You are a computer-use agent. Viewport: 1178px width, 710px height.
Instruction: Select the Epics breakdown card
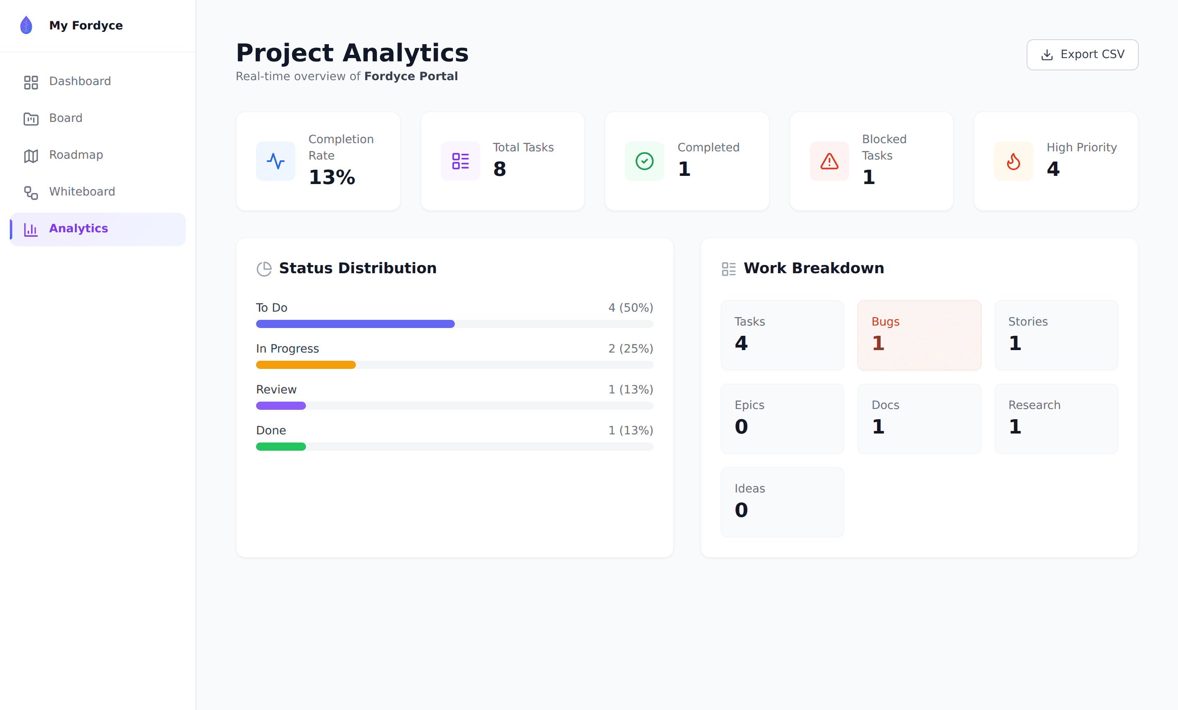coord(782,419)
